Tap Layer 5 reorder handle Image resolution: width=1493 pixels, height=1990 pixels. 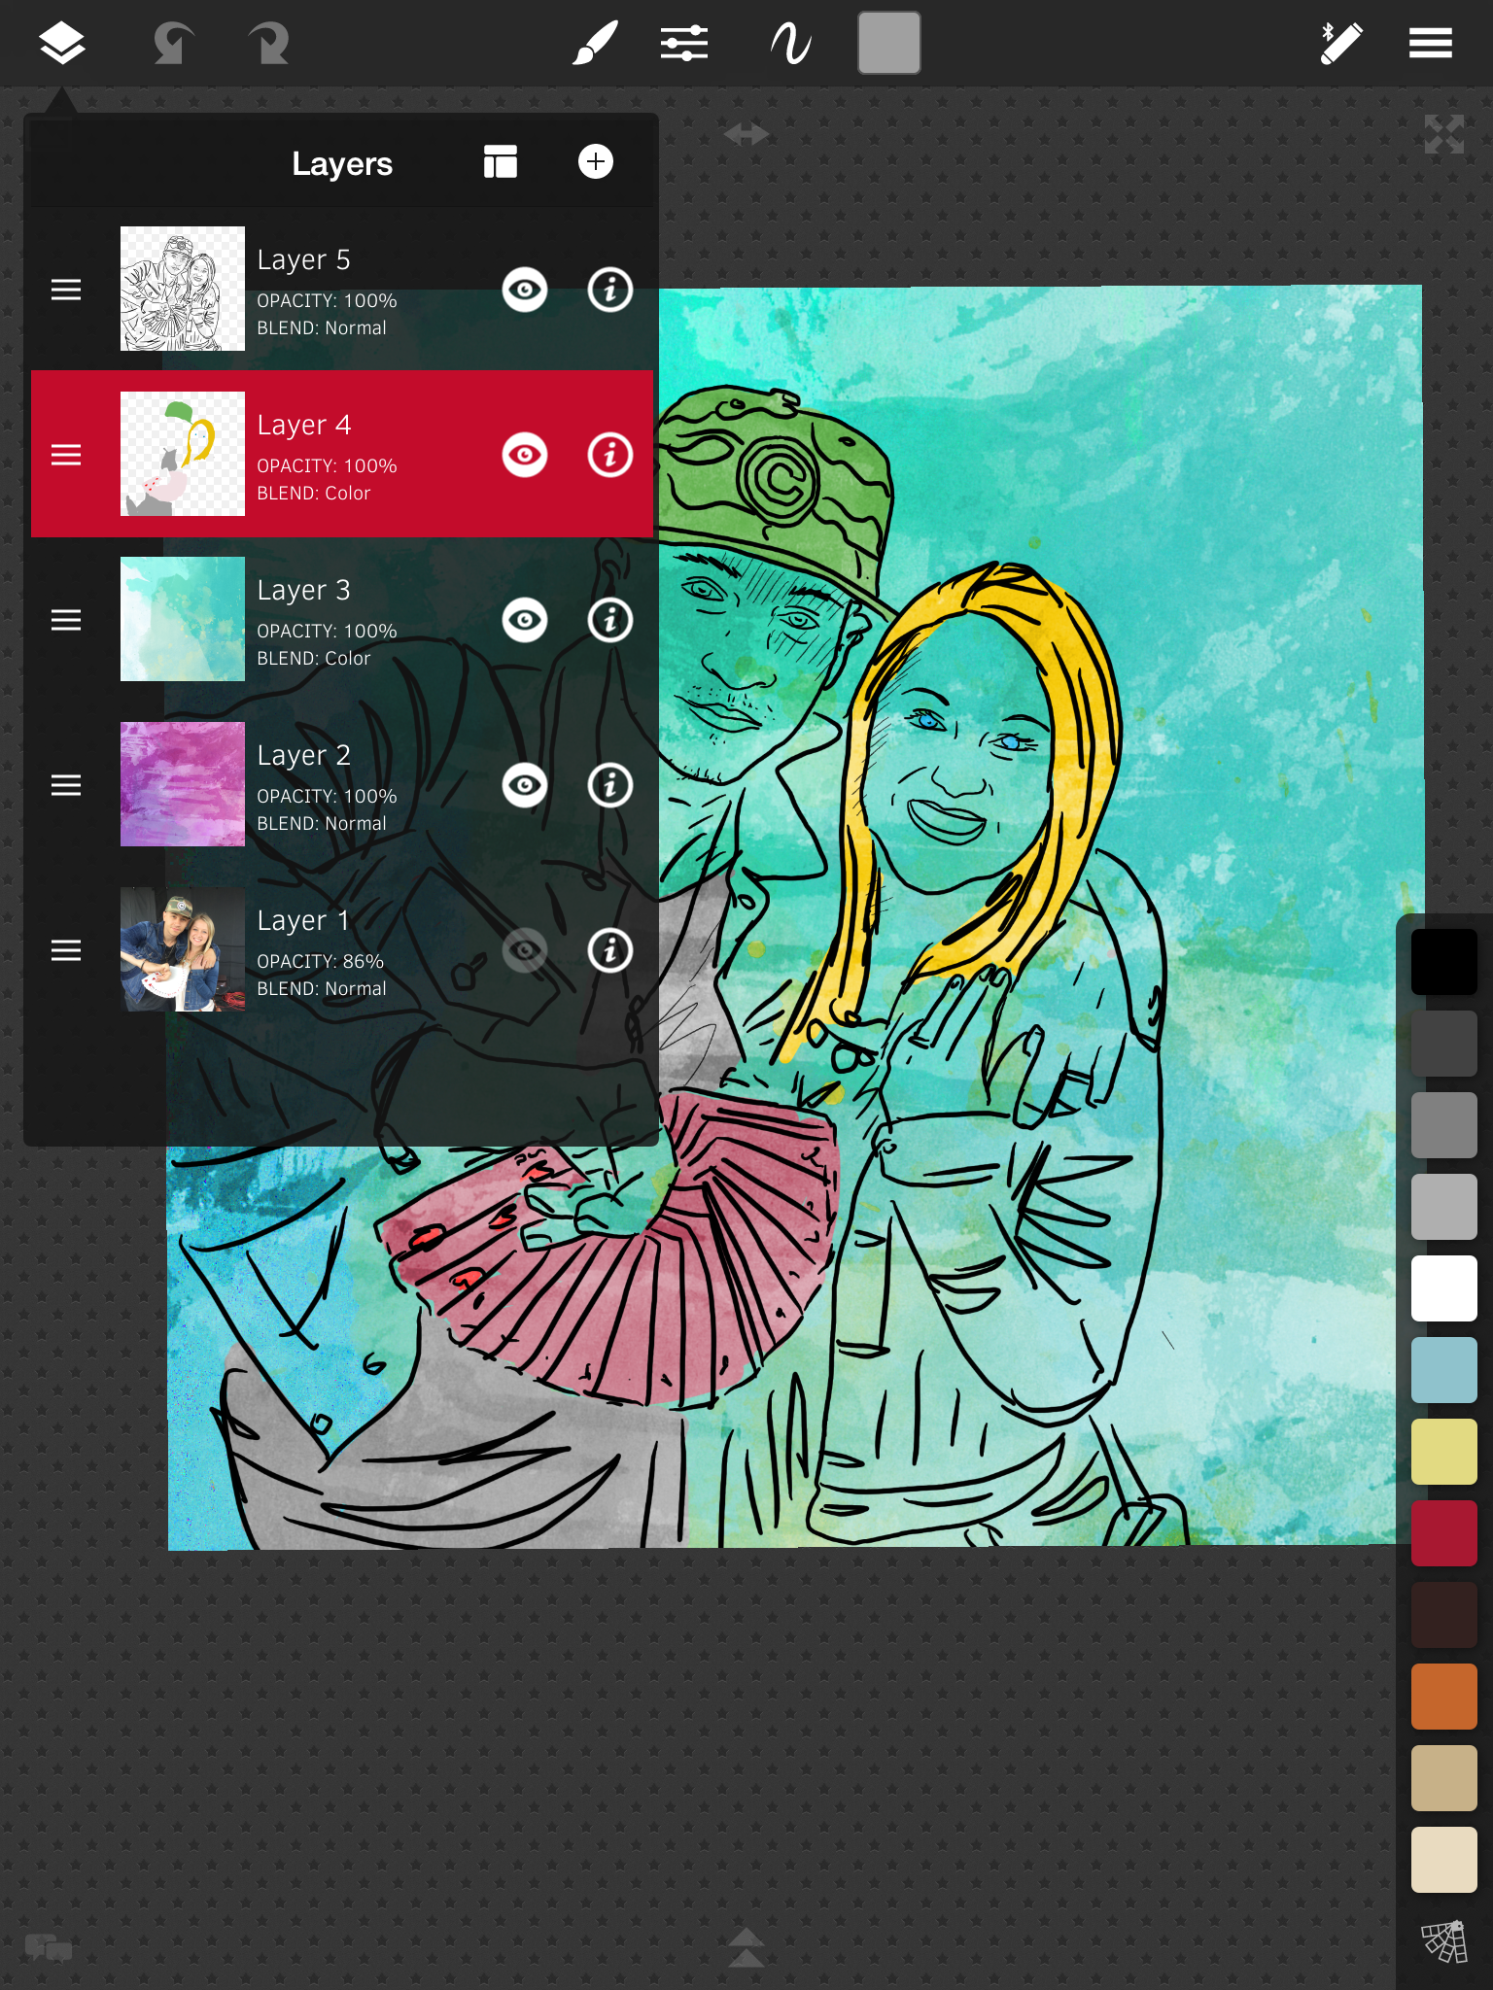(x=66, y=290)
